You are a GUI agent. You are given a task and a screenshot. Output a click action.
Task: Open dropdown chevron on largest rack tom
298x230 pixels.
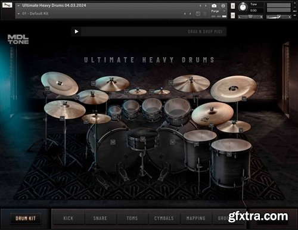point(175,120)
